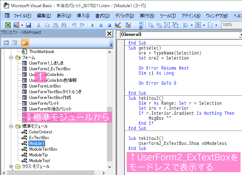Open the 編集(E) menu

(x=44, y=16)
